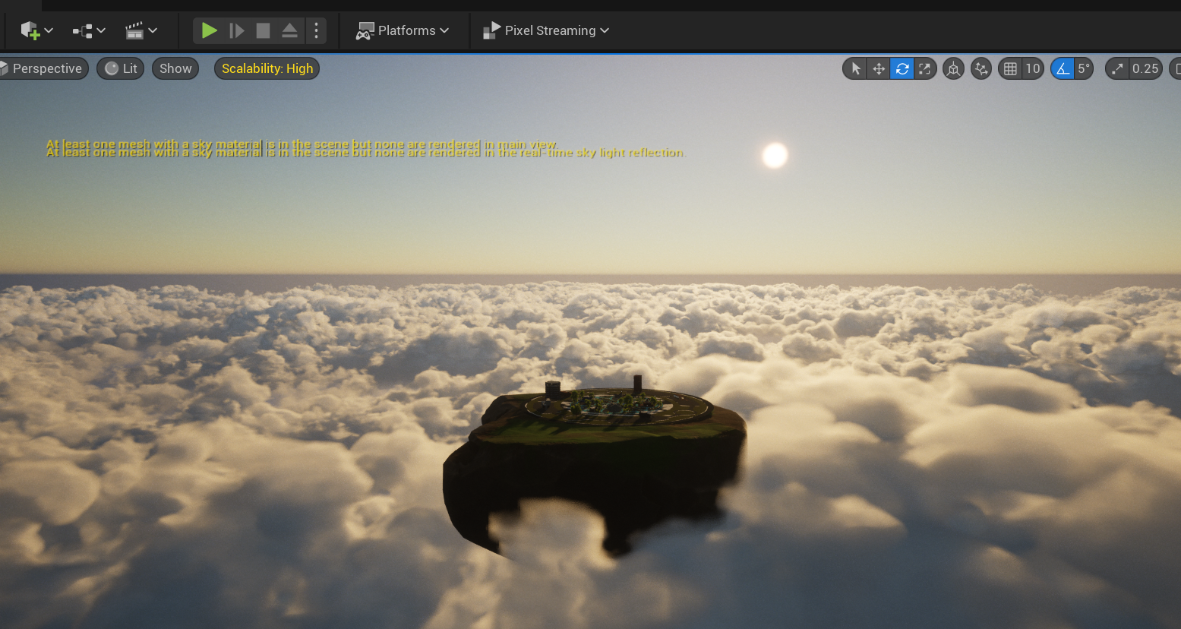This screenshot has height=629, width=1181.
Task: Open the Platforms dropdown
Action: [403, 30]
